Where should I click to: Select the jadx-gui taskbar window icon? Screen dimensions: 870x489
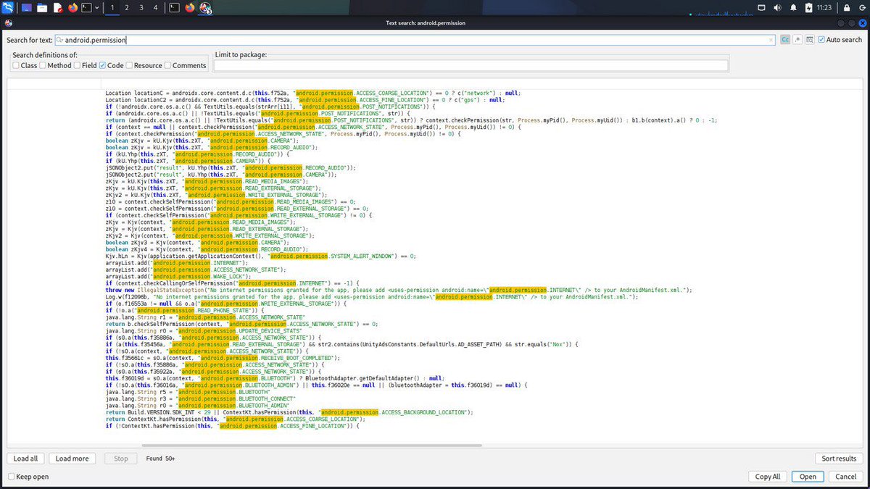pyautogui.click(x=206, y=8)
